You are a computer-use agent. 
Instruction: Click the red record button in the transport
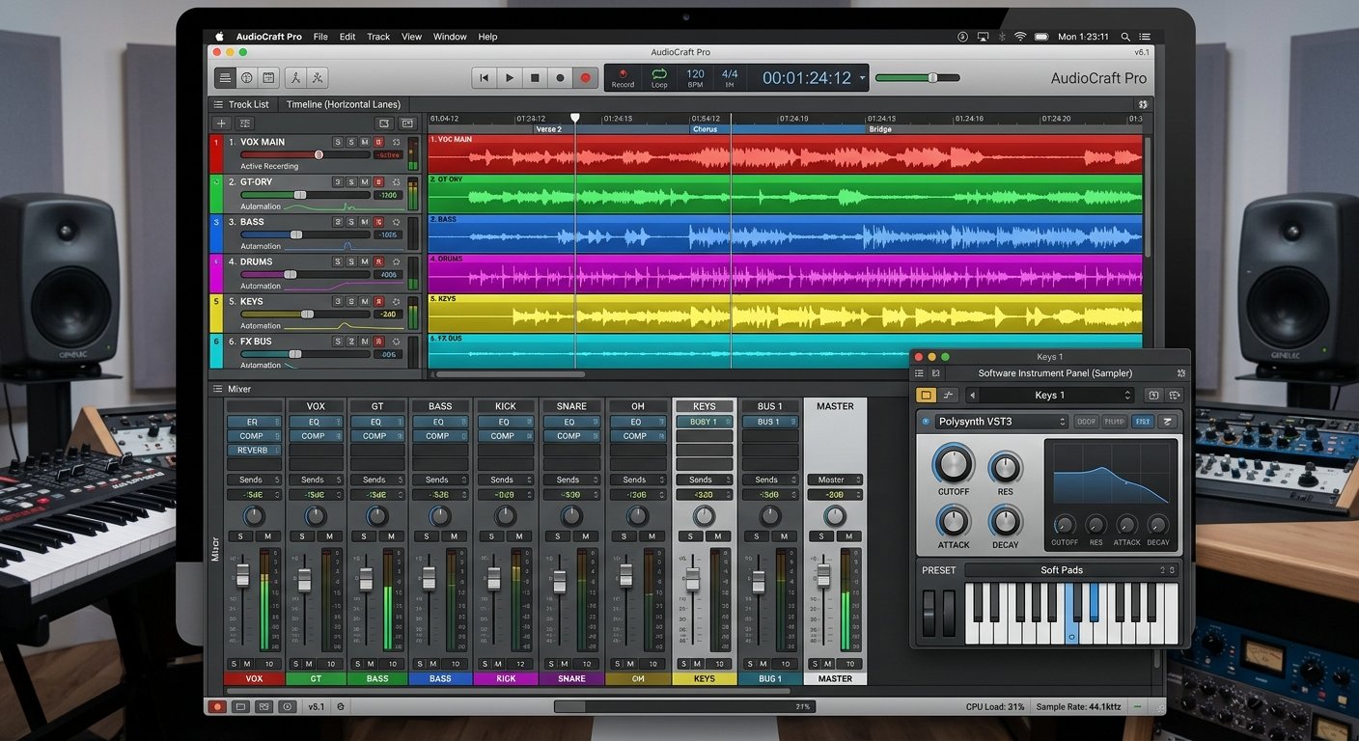click(585, 78)
